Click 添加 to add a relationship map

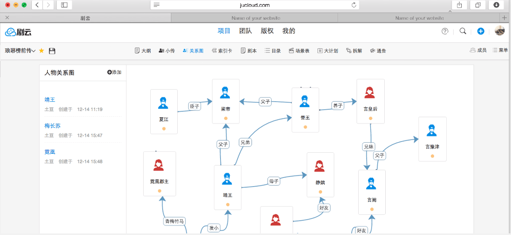(x=114, y=72)
